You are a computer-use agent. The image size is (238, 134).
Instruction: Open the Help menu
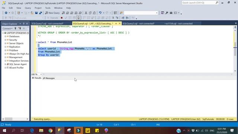[68, 8]
